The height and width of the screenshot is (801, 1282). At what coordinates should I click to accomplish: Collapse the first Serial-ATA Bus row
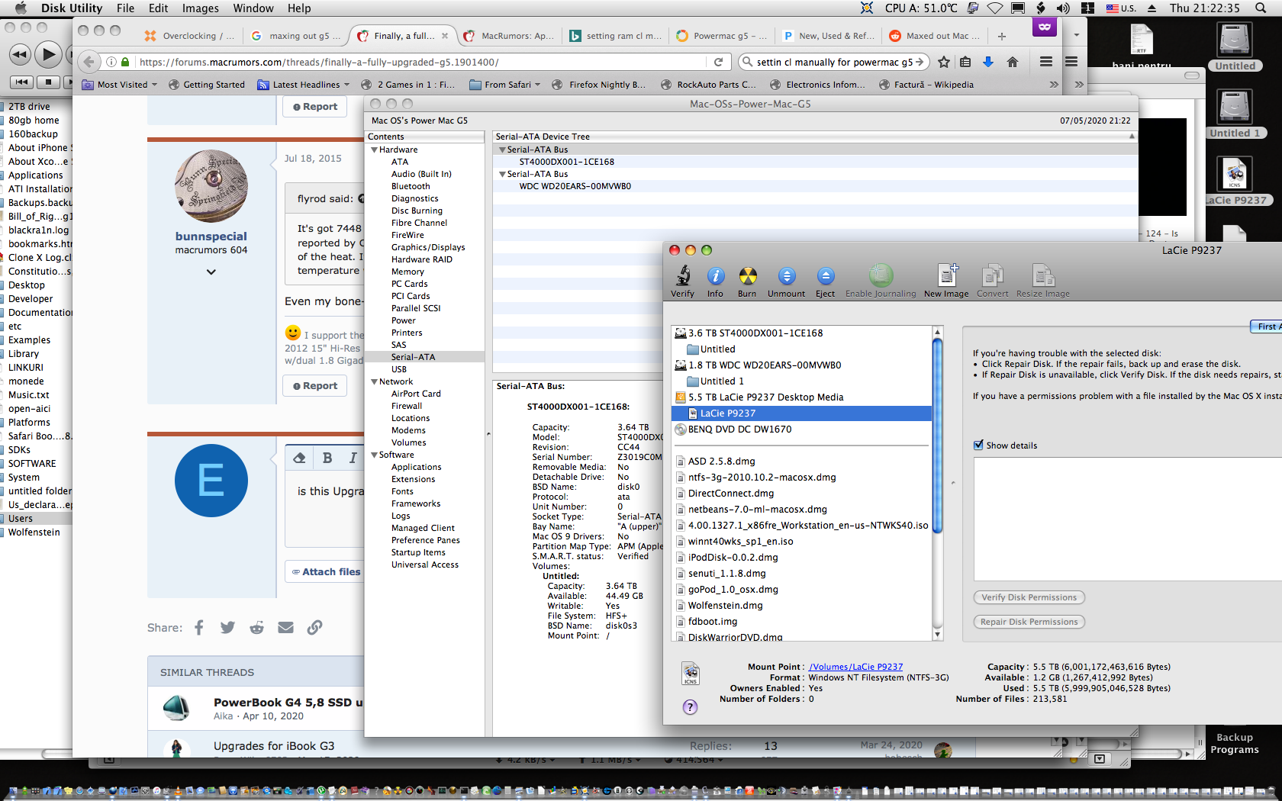tap(502, 150)
